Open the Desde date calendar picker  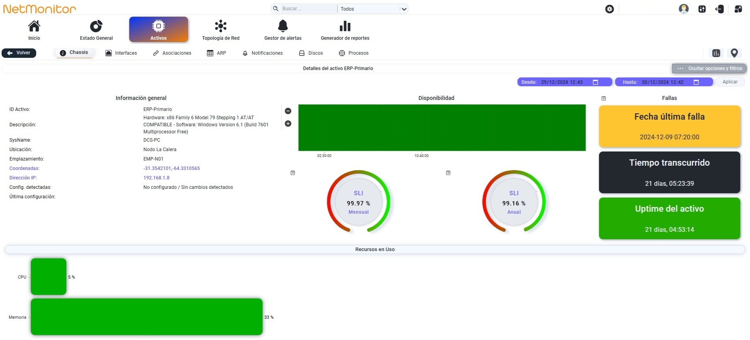point(595,82)
